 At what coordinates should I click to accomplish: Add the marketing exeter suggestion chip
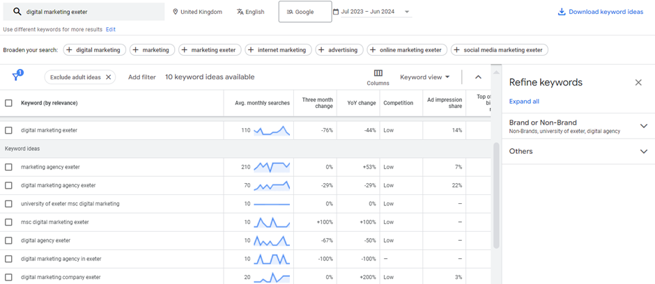210,50
